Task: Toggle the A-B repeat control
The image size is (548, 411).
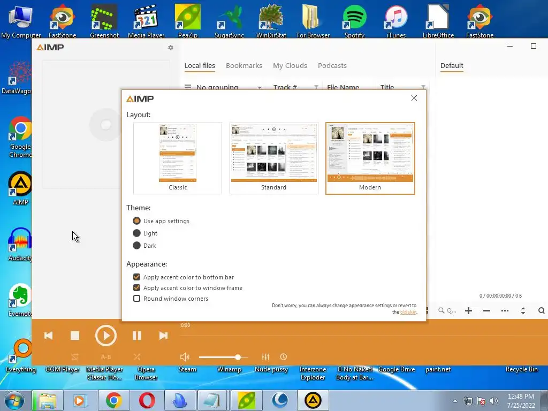Action: tap(106, 357)
